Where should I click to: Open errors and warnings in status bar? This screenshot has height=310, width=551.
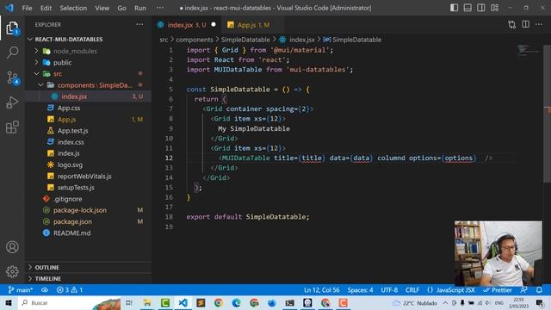70,290
